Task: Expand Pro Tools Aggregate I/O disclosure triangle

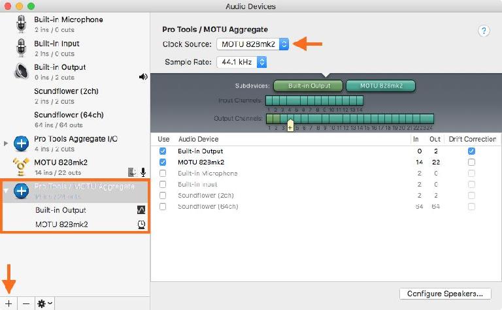Action: [6, 143]
